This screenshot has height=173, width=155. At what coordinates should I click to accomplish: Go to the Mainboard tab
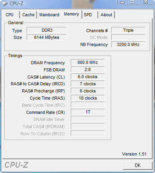pyautogui.click(x=49, y=15)
